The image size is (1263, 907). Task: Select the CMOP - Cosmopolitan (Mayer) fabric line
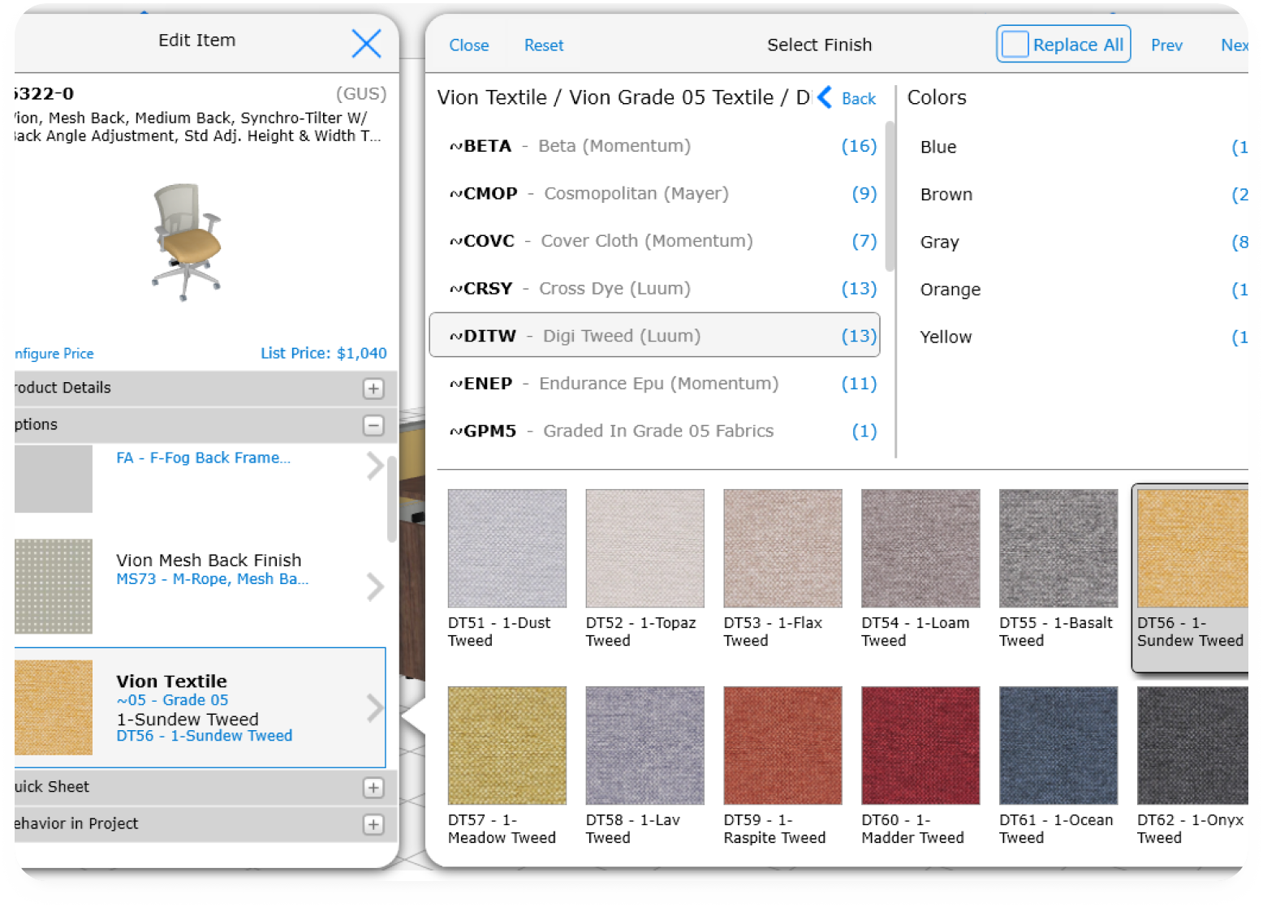(655, 193)
